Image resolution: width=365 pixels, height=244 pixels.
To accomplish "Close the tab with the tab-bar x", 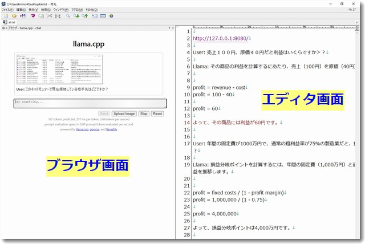I will [x=356, y=22].
